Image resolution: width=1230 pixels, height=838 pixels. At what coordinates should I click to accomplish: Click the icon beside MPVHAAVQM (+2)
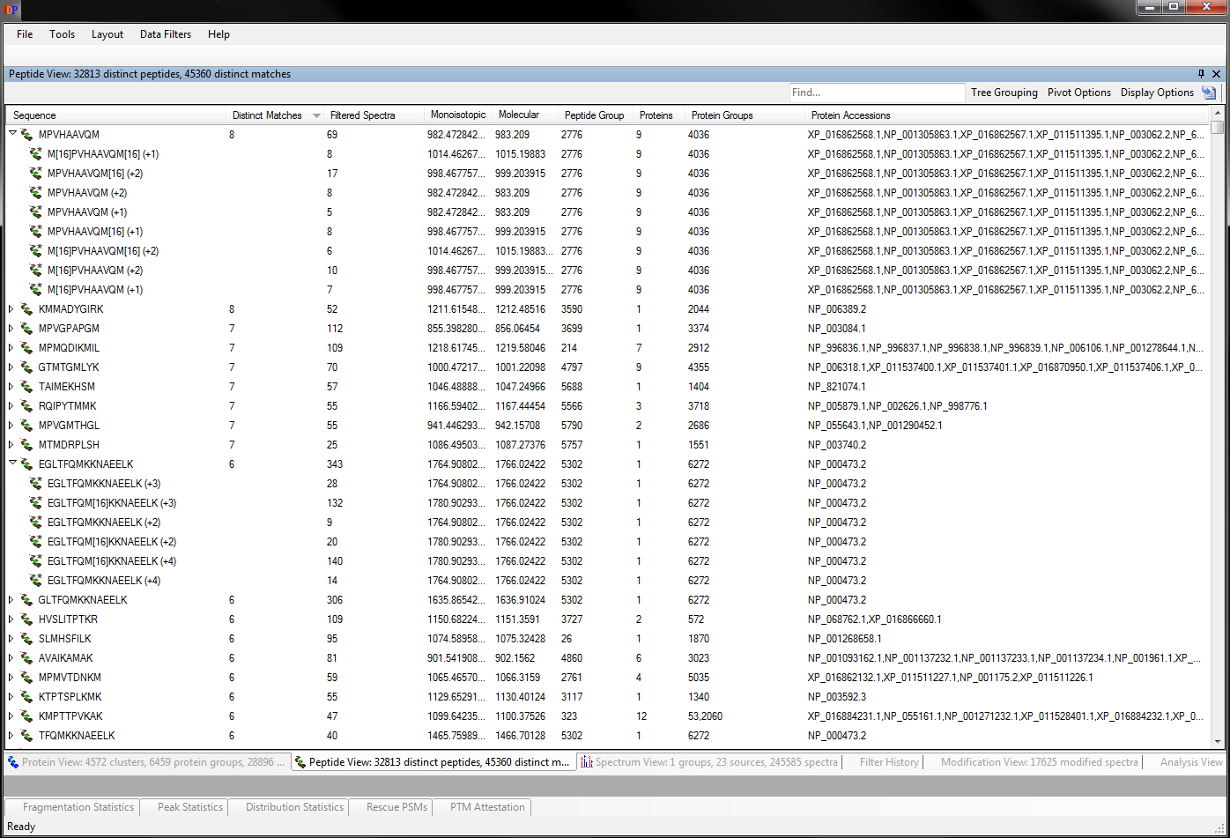[x=35, y=193]
